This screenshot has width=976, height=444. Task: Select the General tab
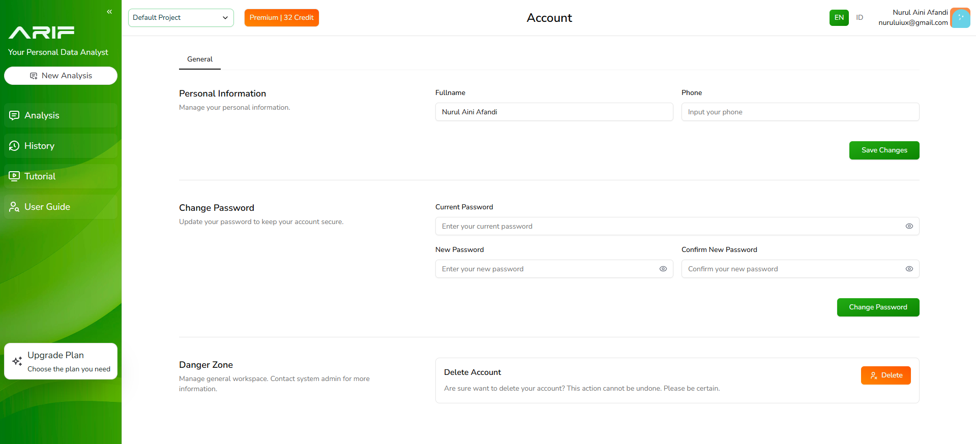[200, 59]
